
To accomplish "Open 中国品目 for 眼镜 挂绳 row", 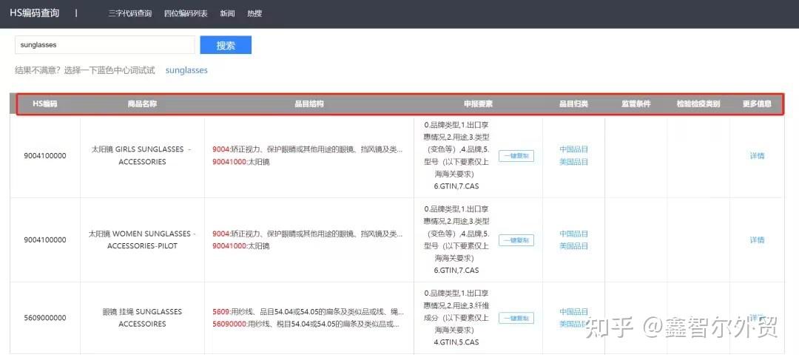I will [x=574, y=312].
